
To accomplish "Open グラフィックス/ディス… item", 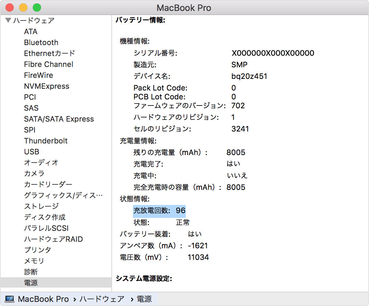I will (x=63, y=195).
